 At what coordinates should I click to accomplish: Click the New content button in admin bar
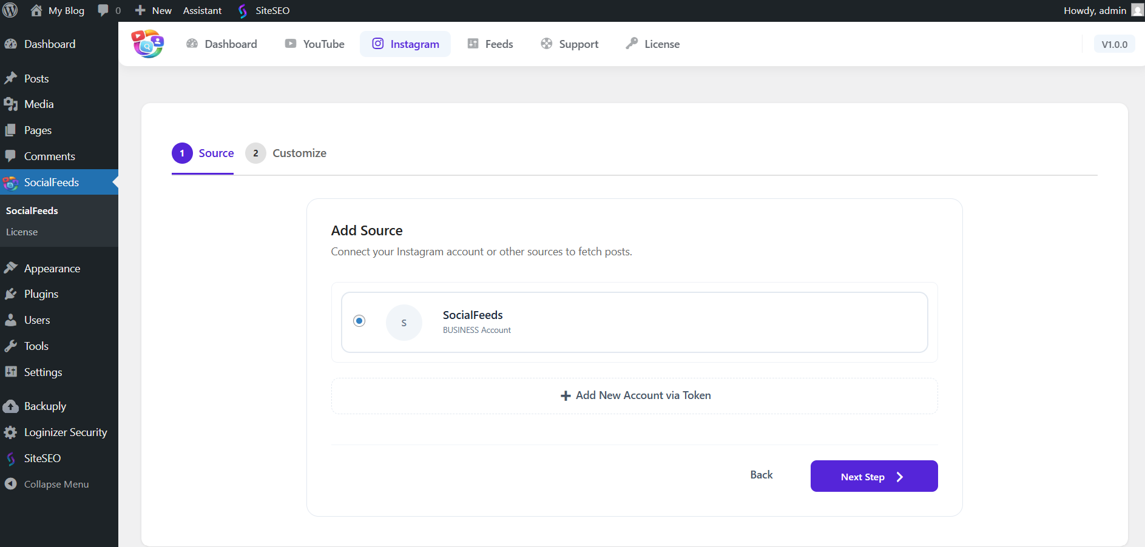[154, 10]
